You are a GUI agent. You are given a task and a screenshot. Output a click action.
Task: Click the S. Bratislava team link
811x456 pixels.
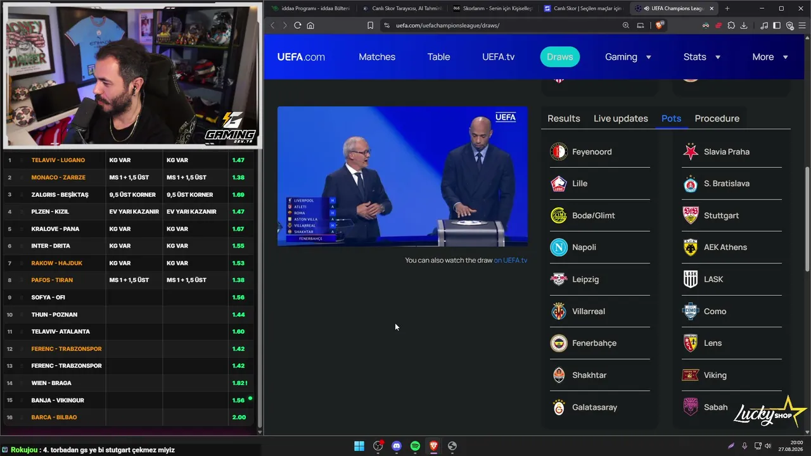tap(727, 183)
